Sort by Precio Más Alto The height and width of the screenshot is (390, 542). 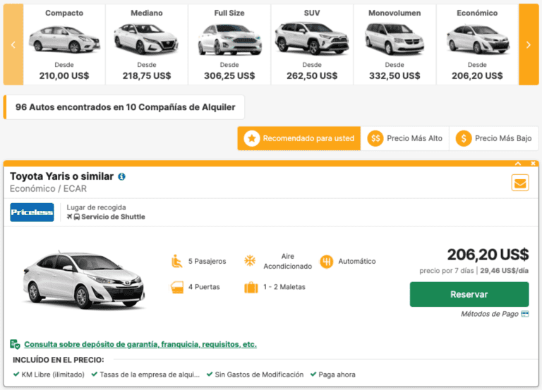(x=406, y=138)
